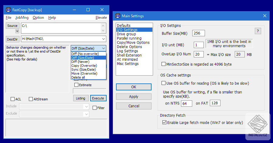Select Misc Settings in settings list
The image size is (273, 143).
click(x=134, y=63)
